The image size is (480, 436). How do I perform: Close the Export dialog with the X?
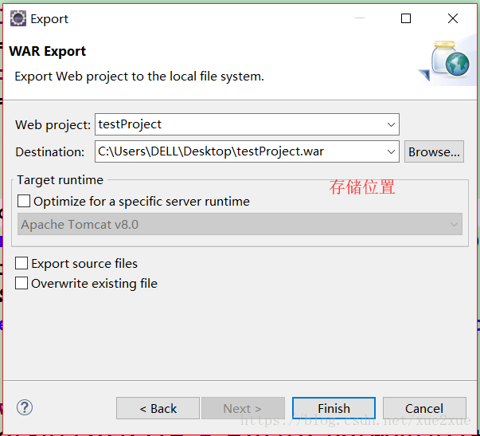tap(453, 18)
